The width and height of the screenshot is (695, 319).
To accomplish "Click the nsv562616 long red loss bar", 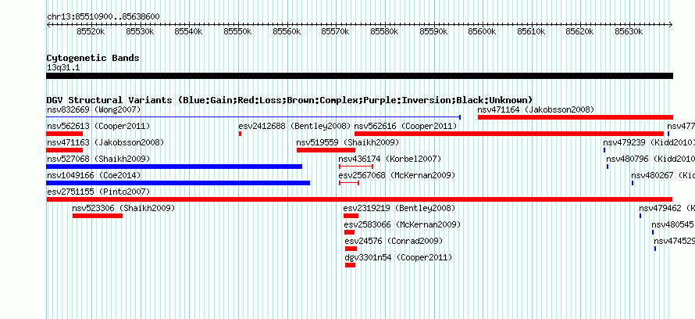I will pyautogui.click(x=509, y=134).
